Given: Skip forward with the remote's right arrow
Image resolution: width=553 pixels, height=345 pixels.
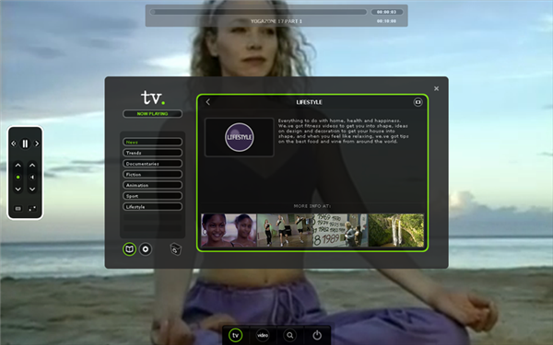Looking at the screenshot, I should pos(37,144).
